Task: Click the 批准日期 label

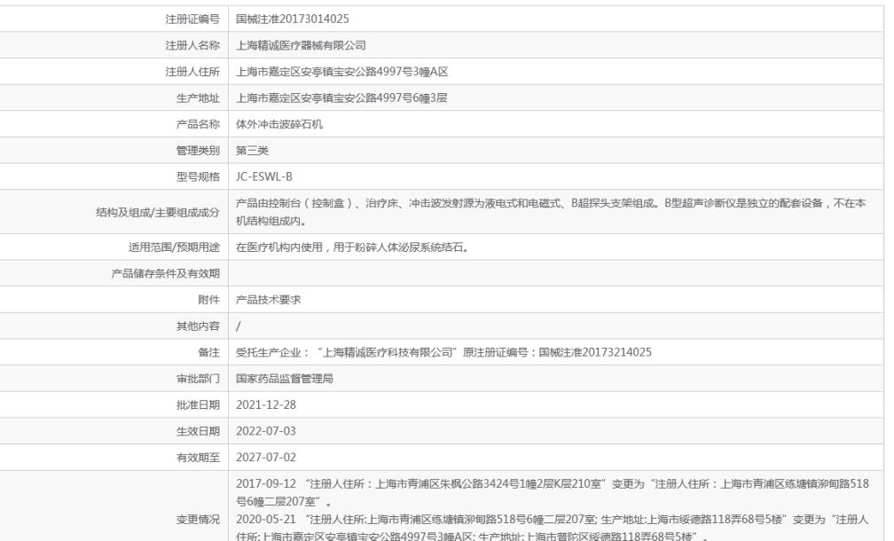Action: [198, 404]
